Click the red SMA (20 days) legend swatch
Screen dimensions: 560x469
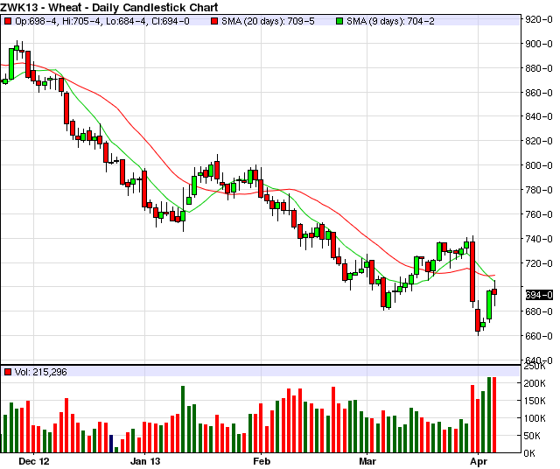214,21
